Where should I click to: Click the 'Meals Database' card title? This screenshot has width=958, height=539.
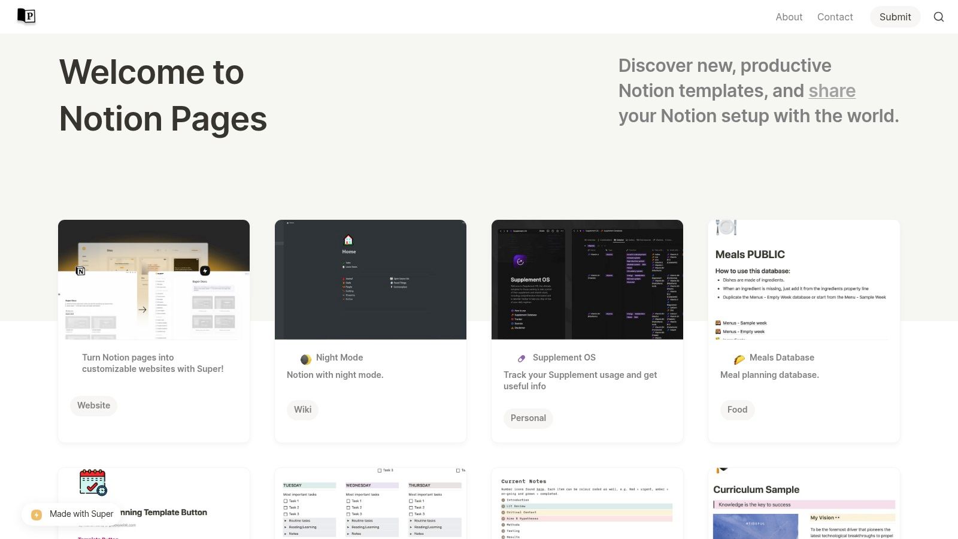pyautogui.click(x=782, y=358)
